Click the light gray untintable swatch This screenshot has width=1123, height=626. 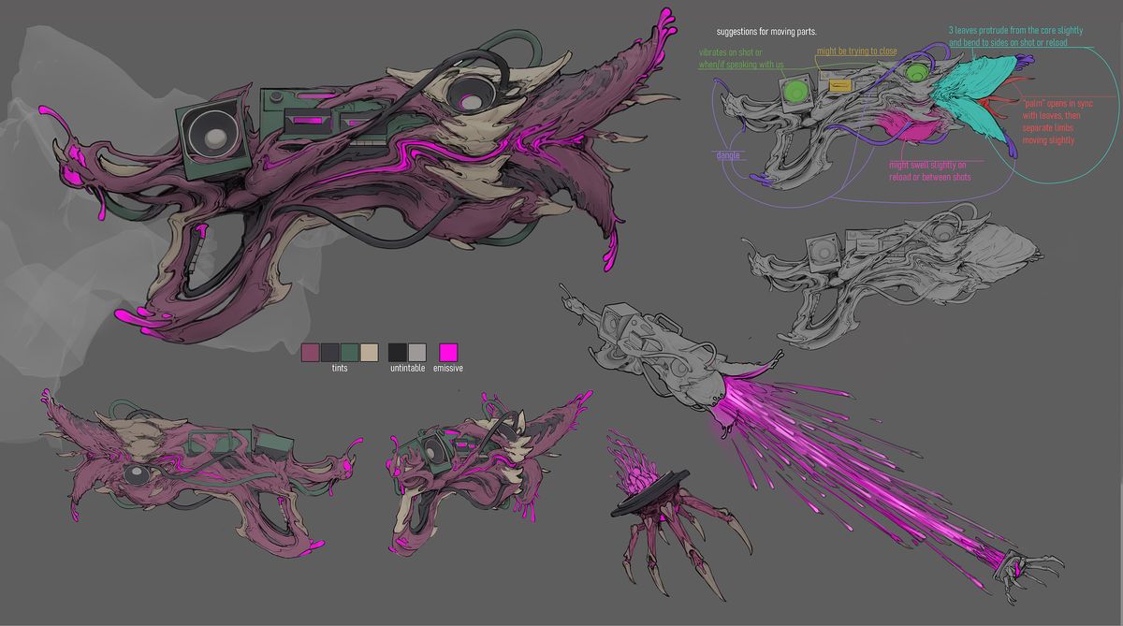[x=417, y=352]
